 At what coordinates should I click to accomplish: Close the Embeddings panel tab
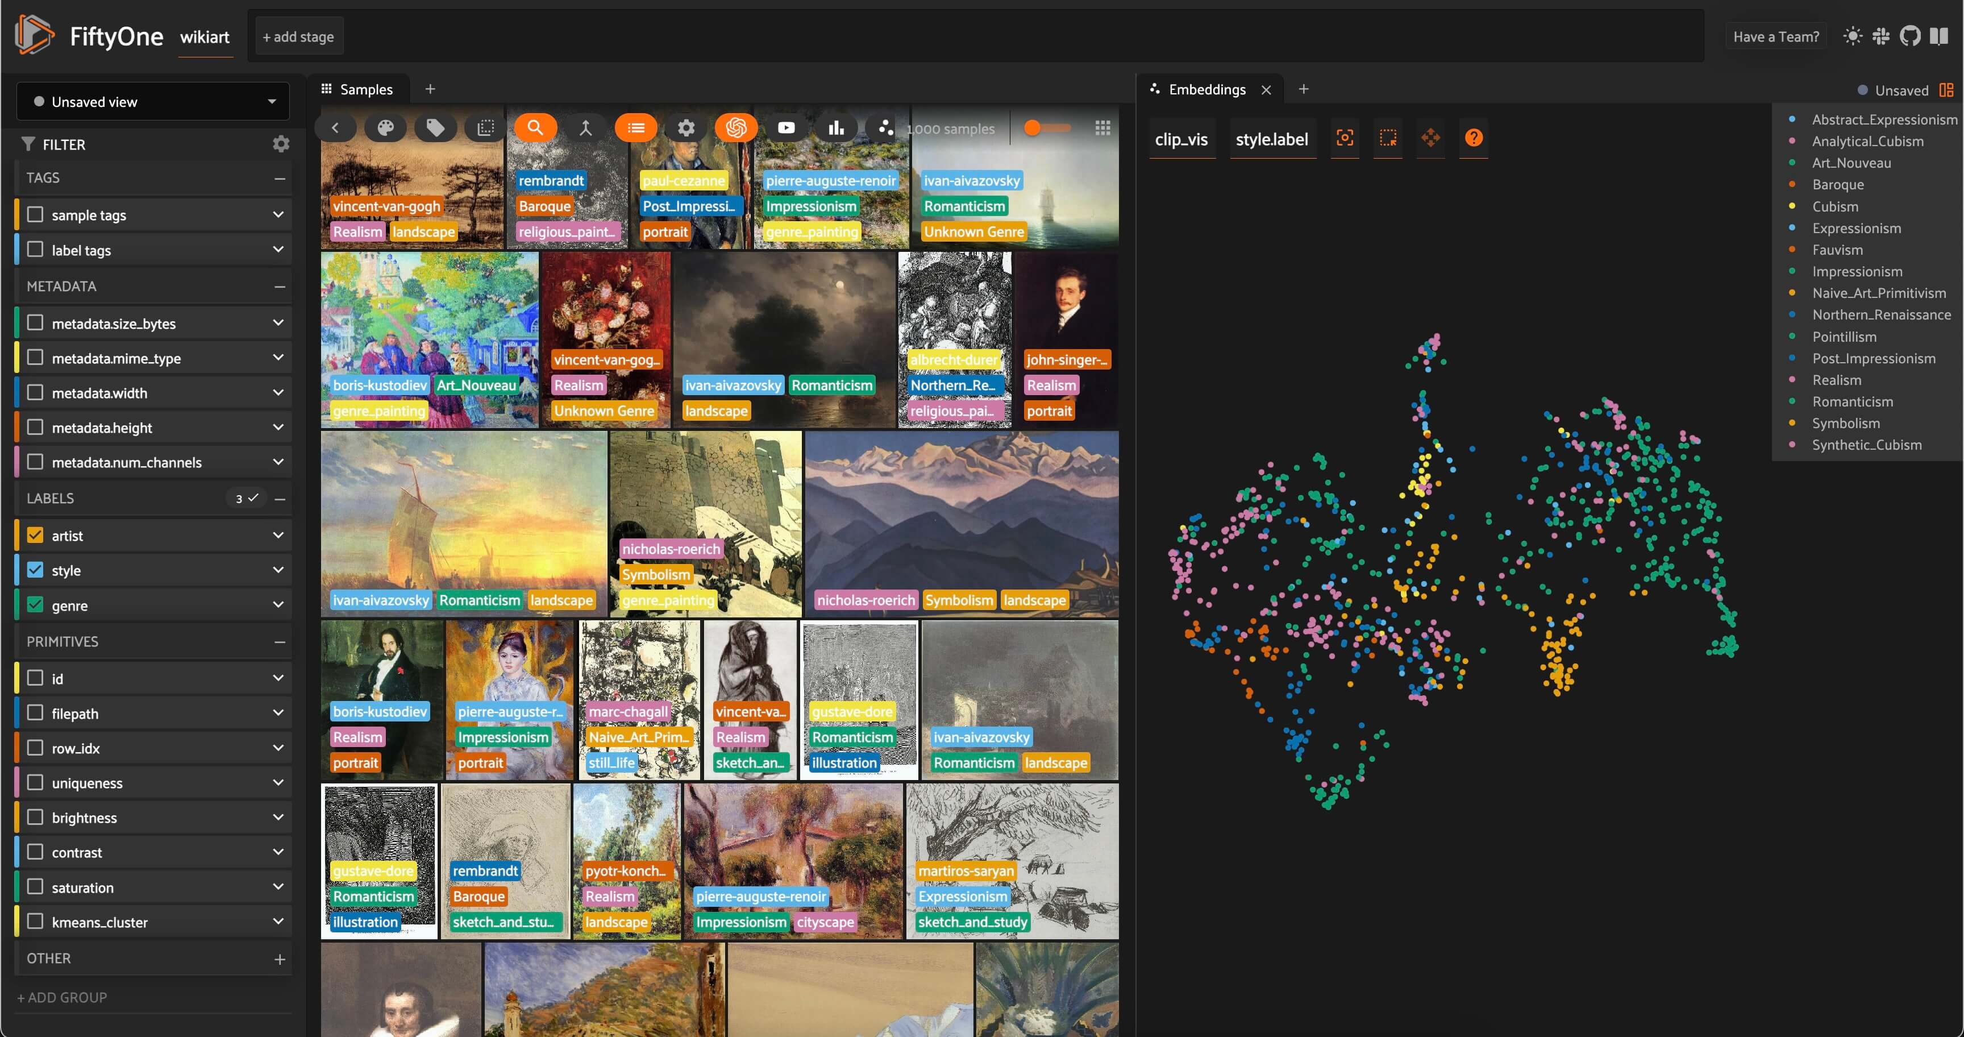(x=1266, y=90)
